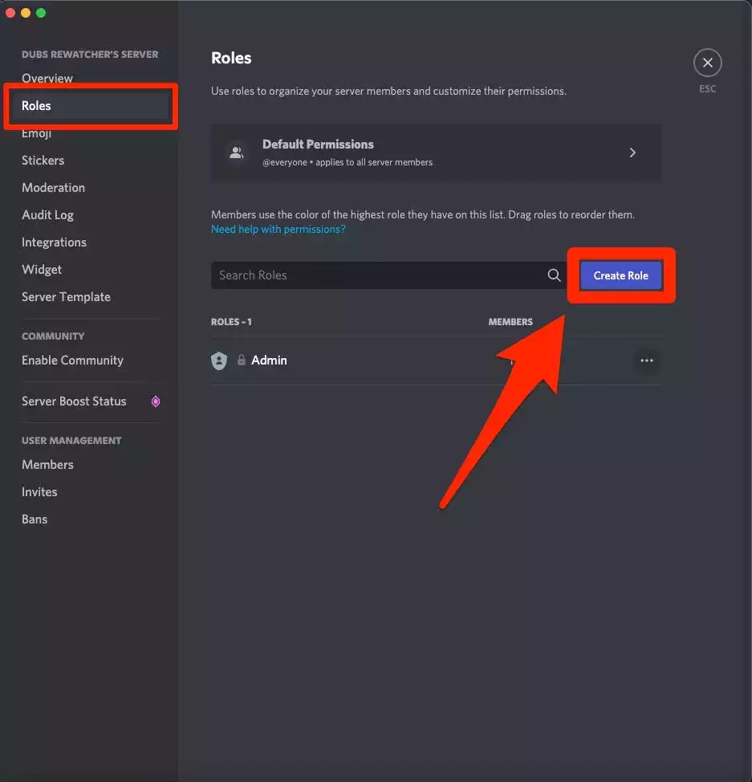
Task: Open the Need help with permissions link
Action: click(x=278, y=229)
